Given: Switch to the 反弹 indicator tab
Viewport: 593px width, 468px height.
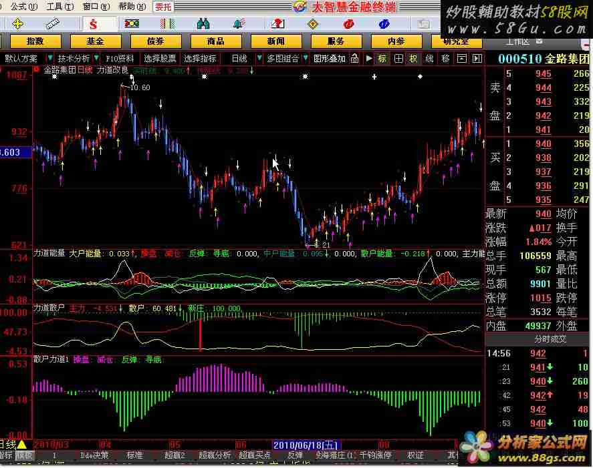Looking at the screenshot, I should point(295,455).
